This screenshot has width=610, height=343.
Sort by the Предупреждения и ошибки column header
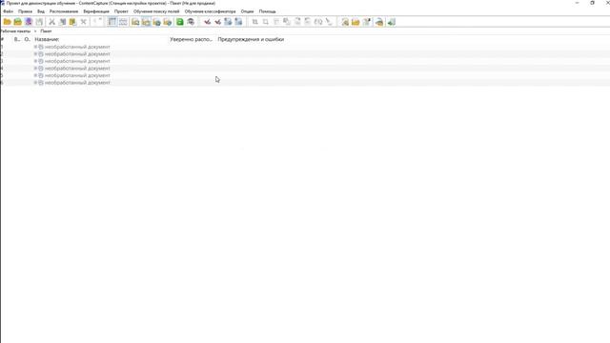click(x=251, y=39)
